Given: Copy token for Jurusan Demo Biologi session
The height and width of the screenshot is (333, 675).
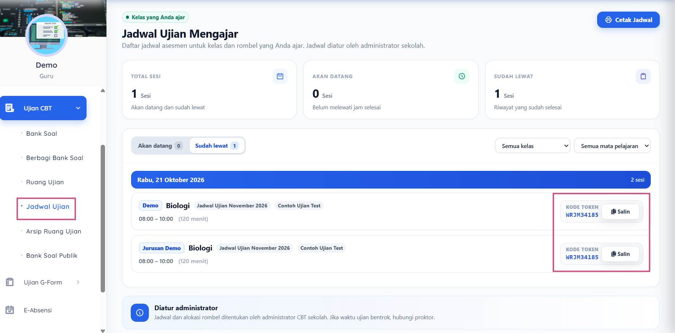Looking at the screenshot, I should tap(620, 254).
